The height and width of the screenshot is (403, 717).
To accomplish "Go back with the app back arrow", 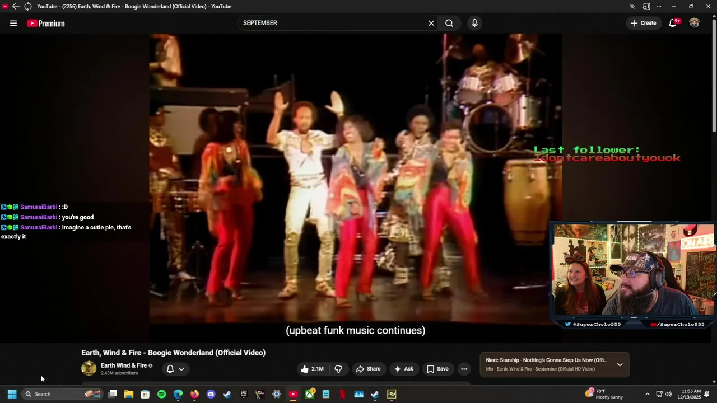I will [x=16, y=6].
